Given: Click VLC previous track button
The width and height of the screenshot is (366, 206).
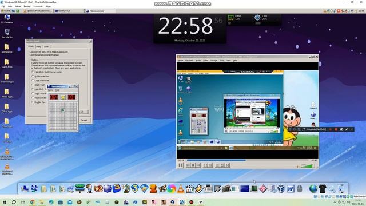Looking at the screenshot, I should [188, 165].
